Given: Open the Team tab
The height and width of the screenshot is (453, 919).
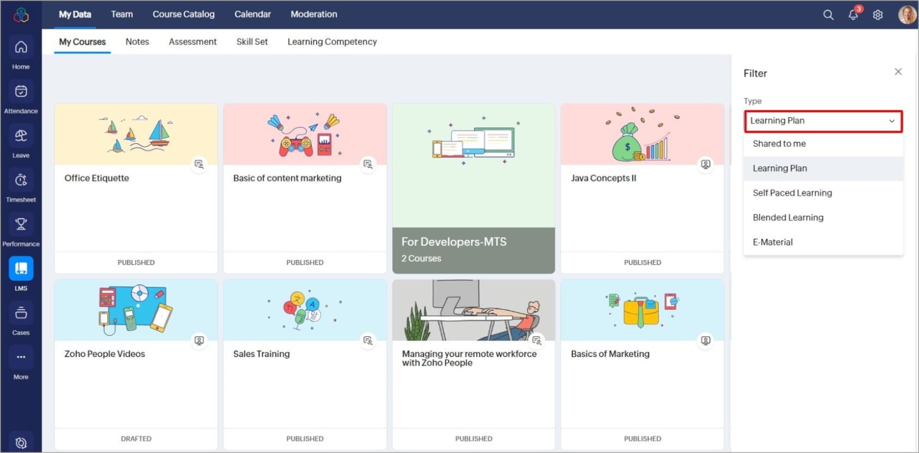Looking at the screenshot, I should (122, 15).
